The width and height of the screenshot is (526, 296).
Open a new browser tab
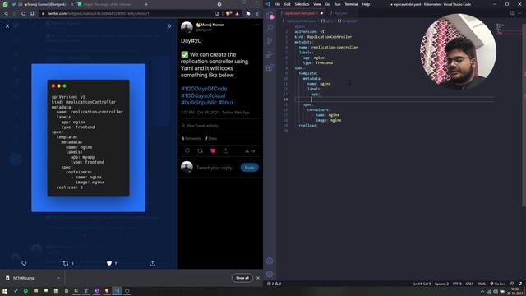point(146,4)
